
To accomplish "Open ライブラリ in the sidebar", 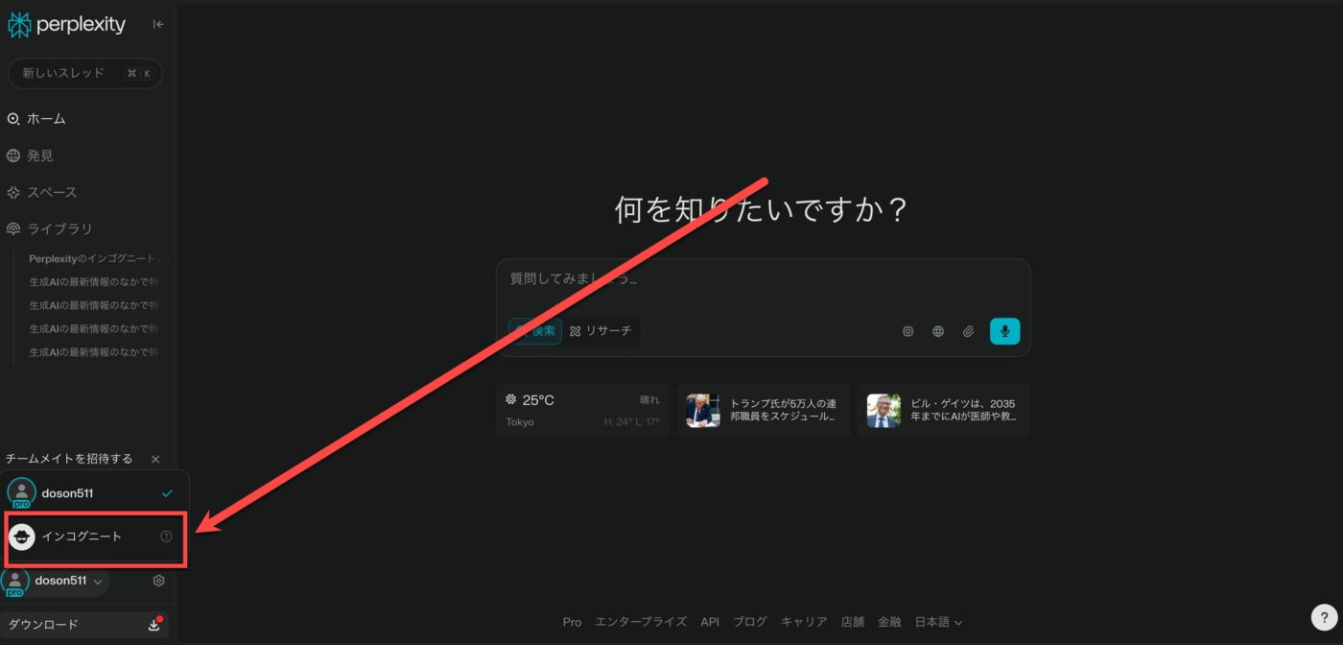I will click(x=59, y=228).
